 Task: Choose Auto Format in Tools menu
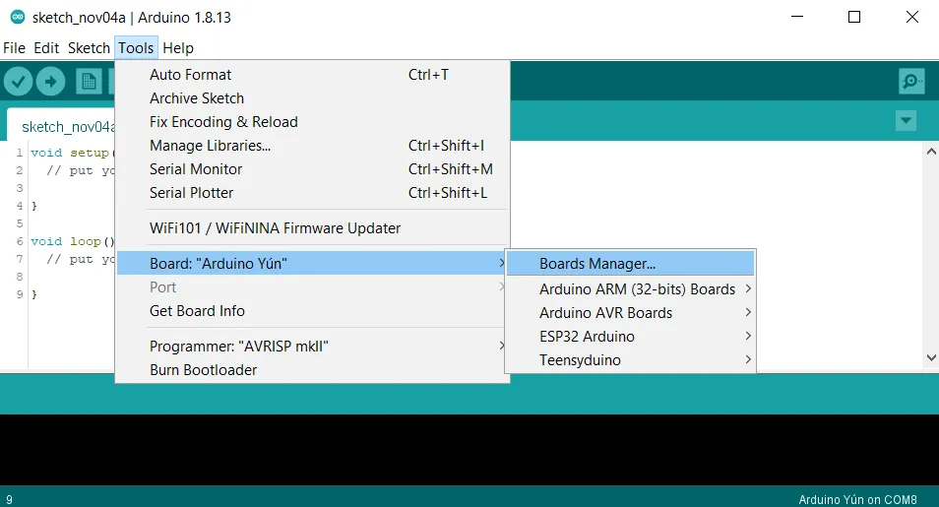(x=191, y=75)
